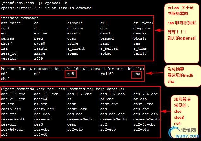
Task: Click the 'Message Digest commands' heading line
Action: pos(72,69)
